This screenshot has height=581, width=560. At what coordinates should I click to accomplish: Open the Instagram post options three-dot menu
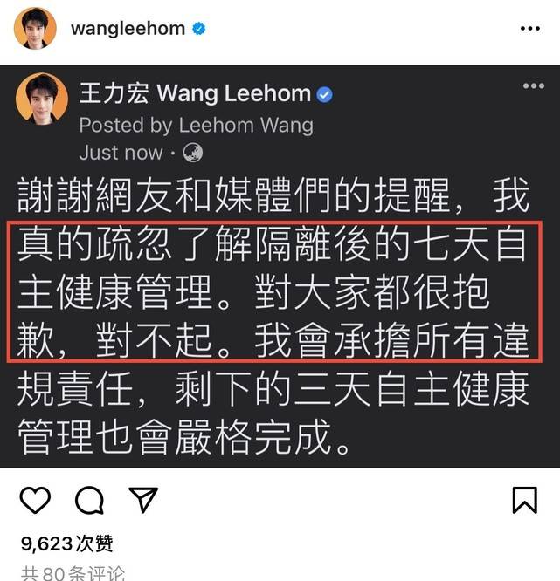pos(530,29)
